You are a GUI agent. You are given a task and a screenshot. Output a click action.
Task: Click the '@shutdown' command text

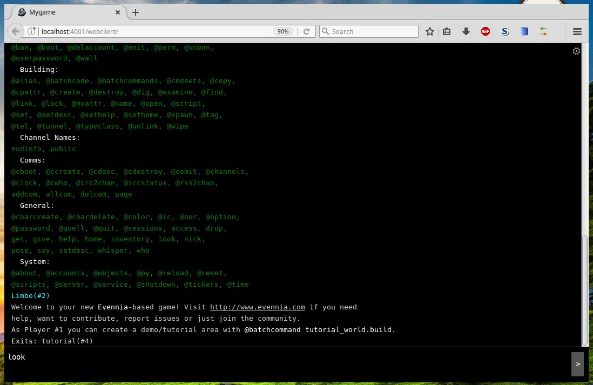(x=156, y=285)
